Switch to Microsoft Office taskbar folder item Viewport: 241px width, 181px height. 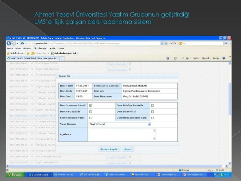(x=142, y=175)
